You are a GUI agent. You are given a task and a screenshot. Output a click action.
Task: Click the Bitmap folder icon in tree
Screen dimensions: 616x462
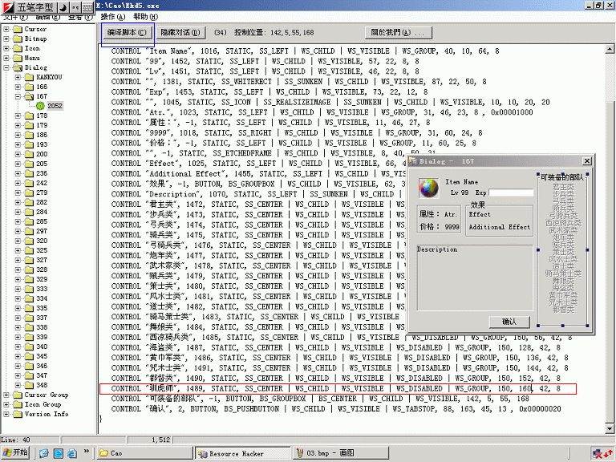coord(17,38)
